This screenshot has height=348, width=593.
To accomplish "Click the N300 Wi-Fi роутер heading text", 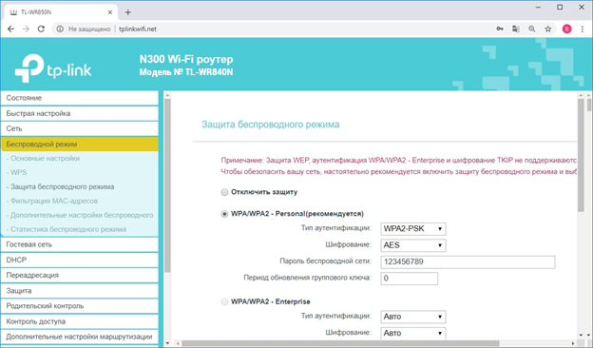I will [x=186, y=59].
